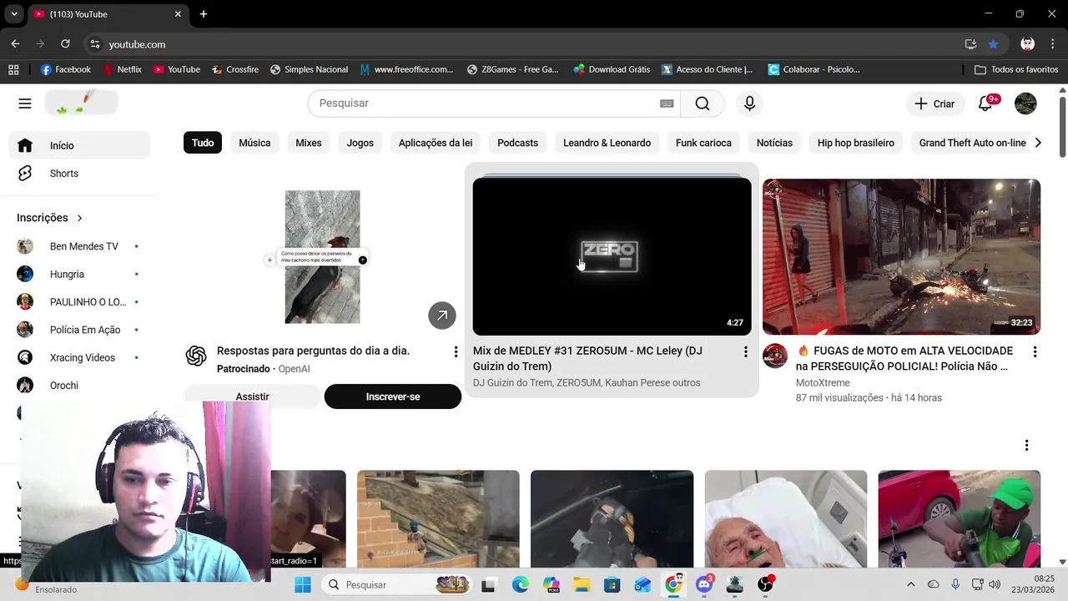Open the Crossfire bookmark

[x=235, y=69]
